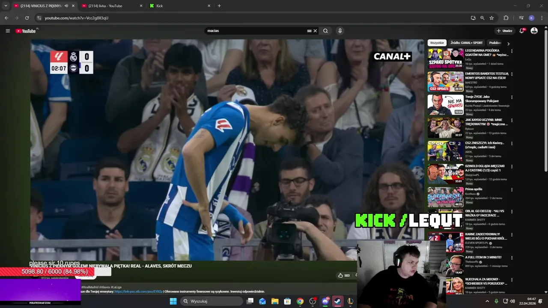Viewport: 548px width, 308px height.
Task: Open YouTube account avatar menu
Action: tap(534, 31)
